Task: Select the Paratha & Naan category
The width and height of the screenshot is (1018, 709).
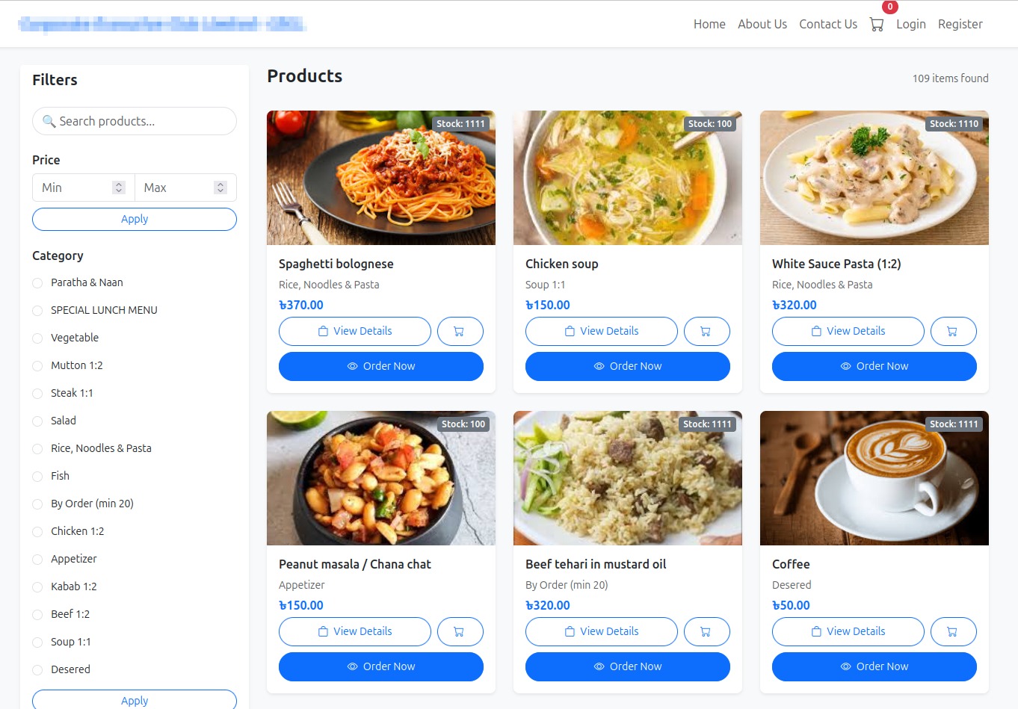Action: (x=37, y=283)
